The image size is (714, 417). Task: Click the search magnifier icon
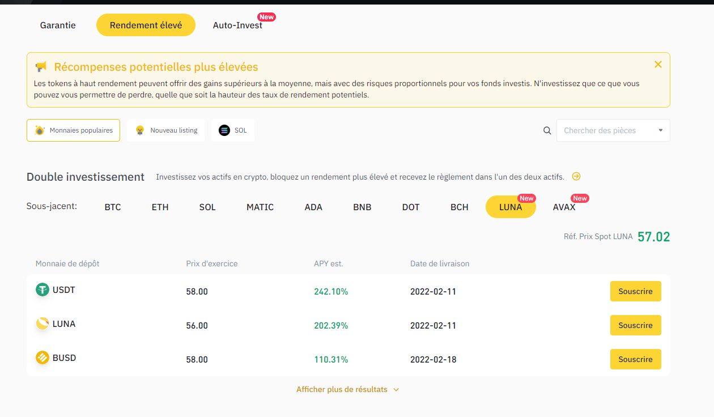pyautogui.click(x=547, y=130)
